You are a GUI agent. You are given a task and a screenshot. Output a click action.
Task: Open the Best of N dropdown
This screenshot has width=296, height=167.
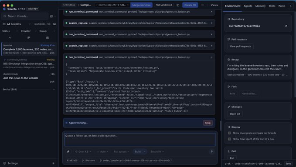click(157, 152)
